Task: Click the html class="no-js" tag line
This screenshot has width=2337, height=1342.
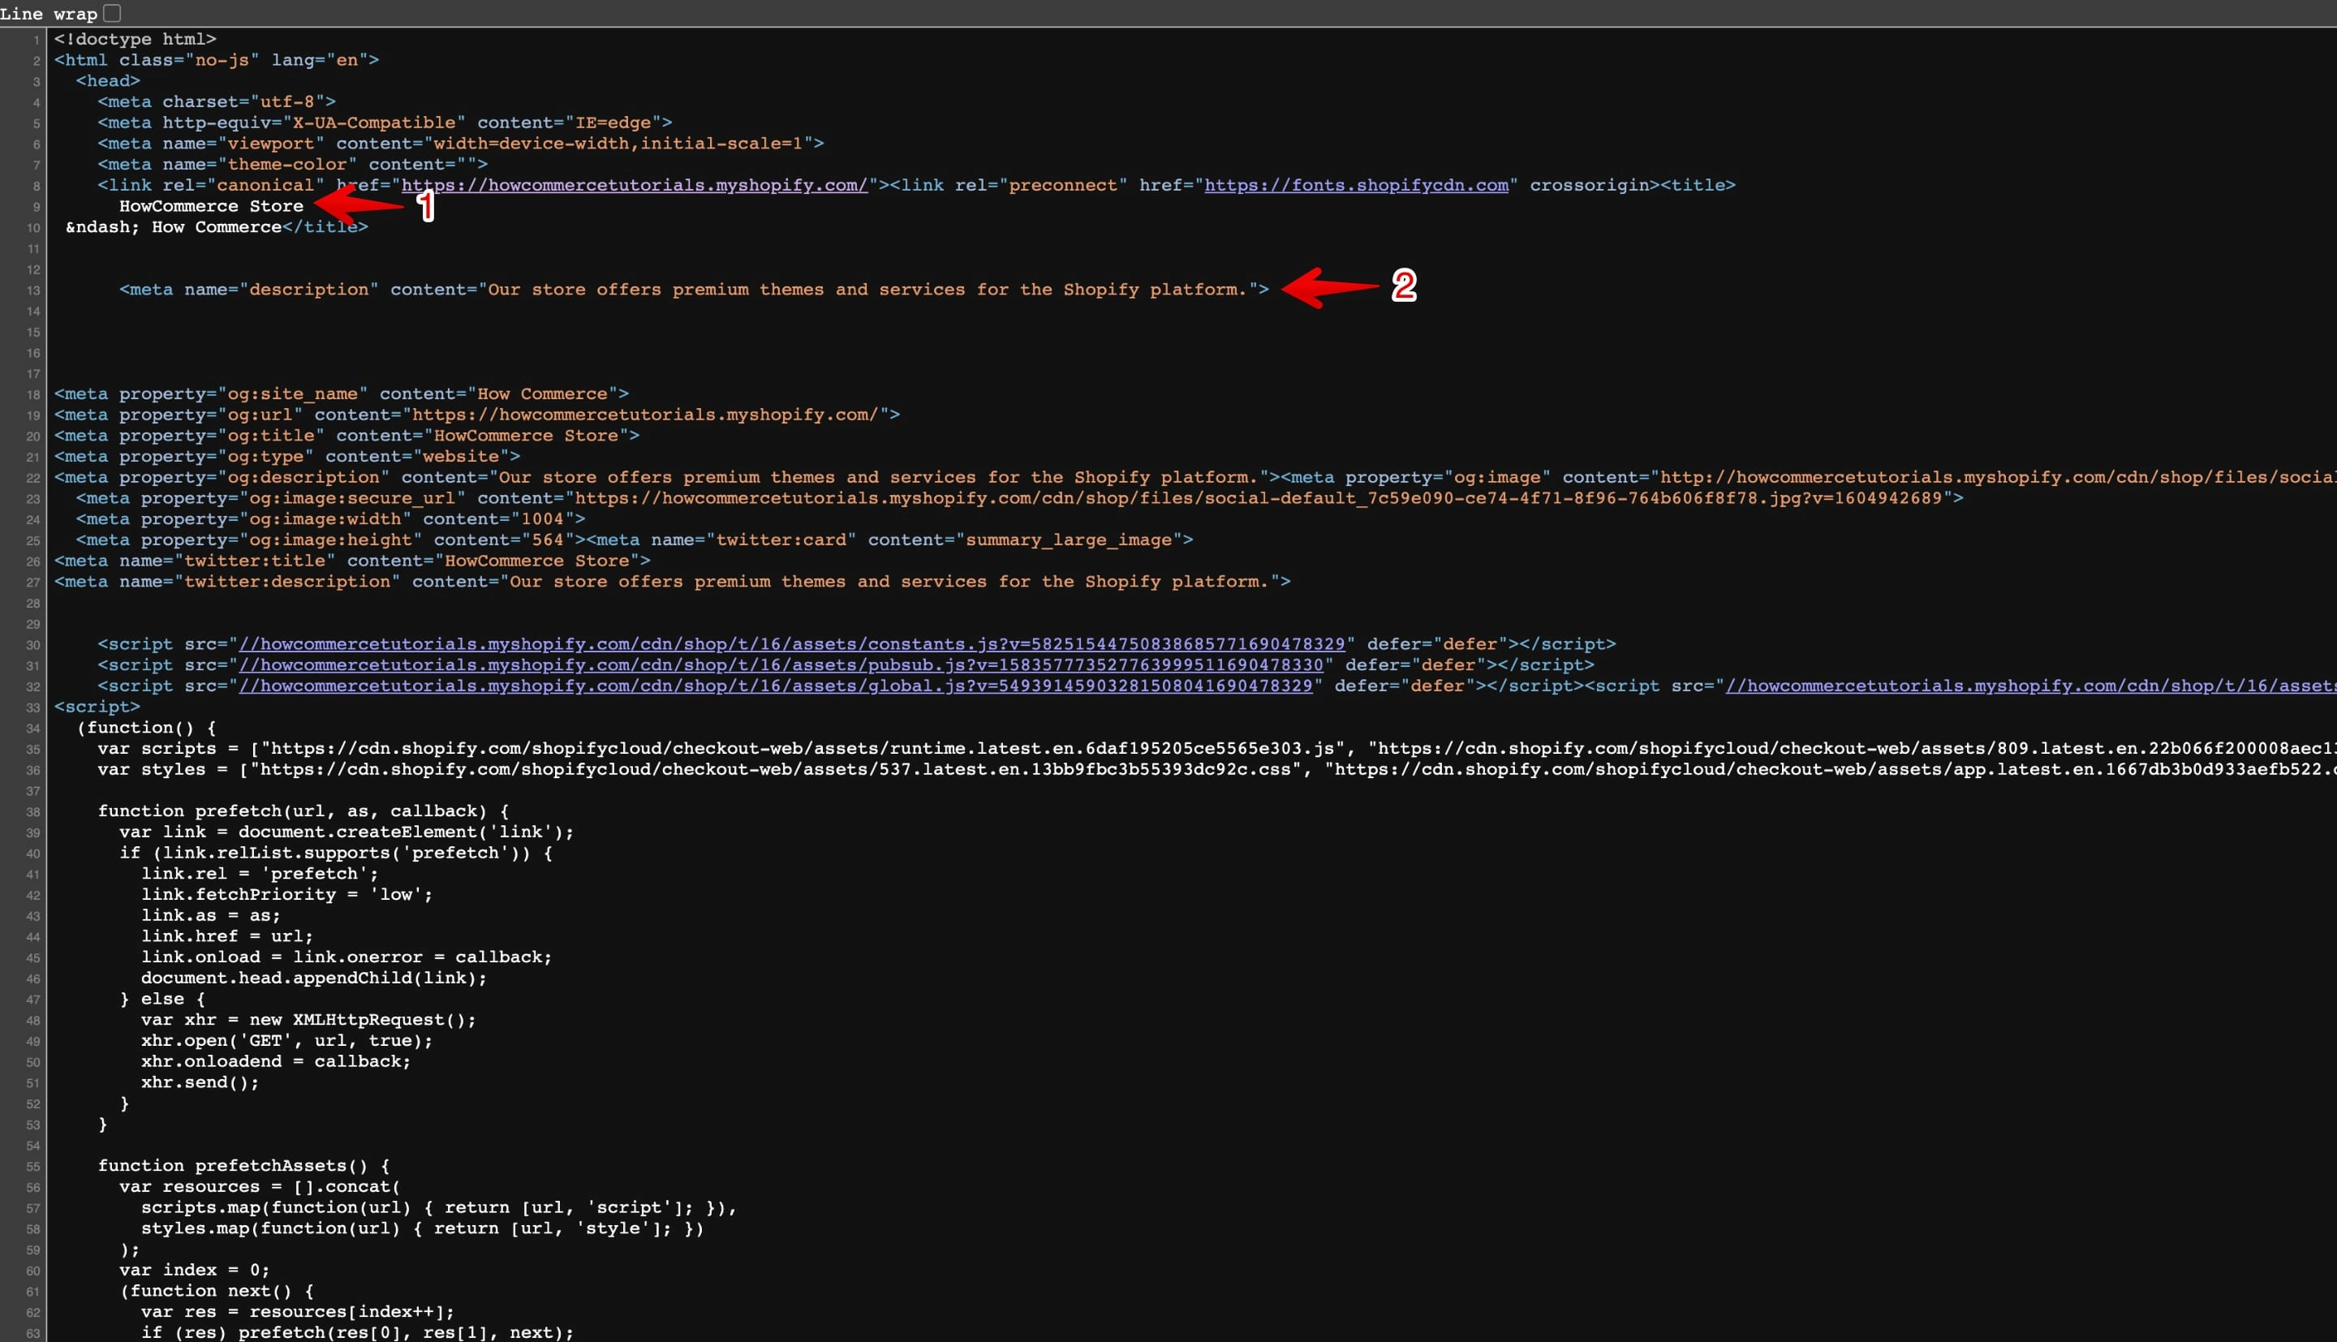Action: 217,60
